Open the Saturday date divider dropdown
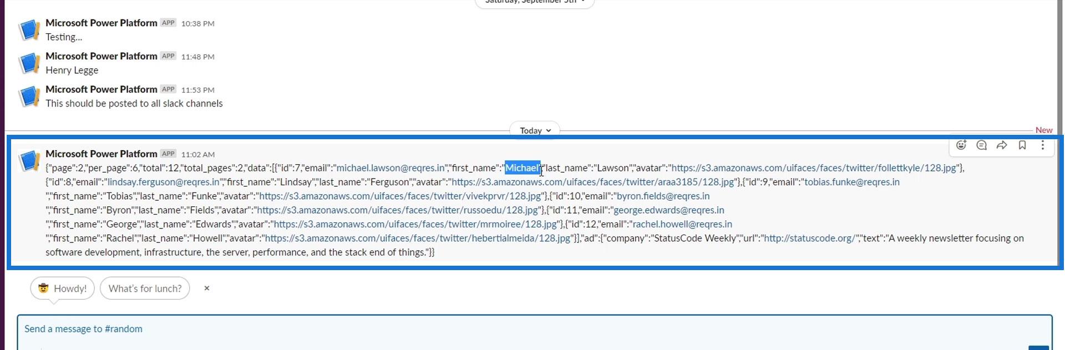Image resolution: width=1065 pixels, height=350 pixels. 535,2
